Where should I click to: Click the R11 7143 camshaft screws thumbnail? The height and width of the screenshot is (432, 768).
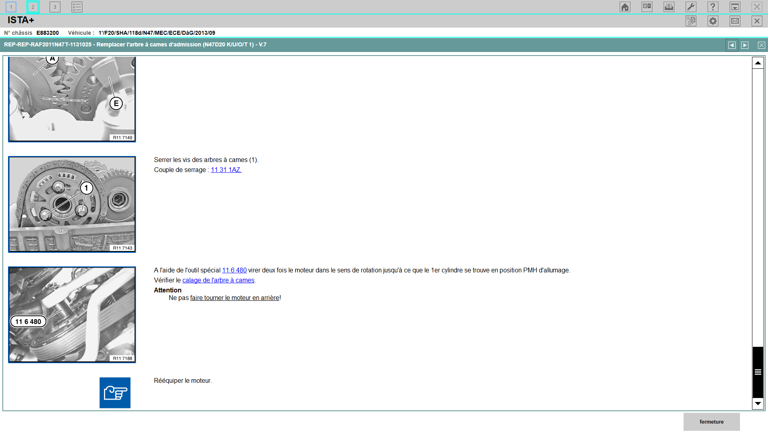(72, 204)
